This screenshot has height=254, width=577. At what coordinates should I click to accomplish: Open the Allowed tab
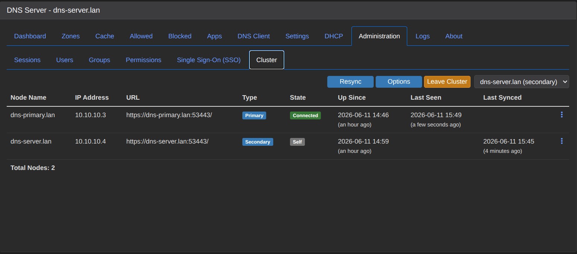[141, 36]
